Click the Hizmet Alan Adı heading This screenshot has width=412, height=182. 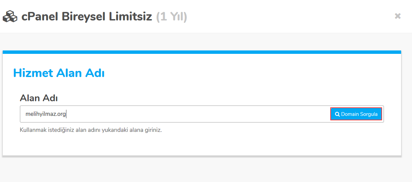click(59, 73)
